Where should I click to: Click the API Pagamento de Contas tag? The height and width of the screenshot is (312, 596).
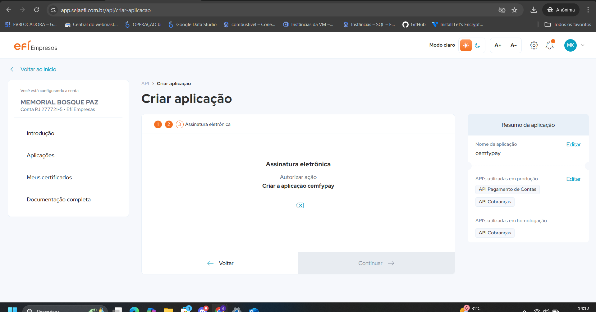[x=507, y=189]
